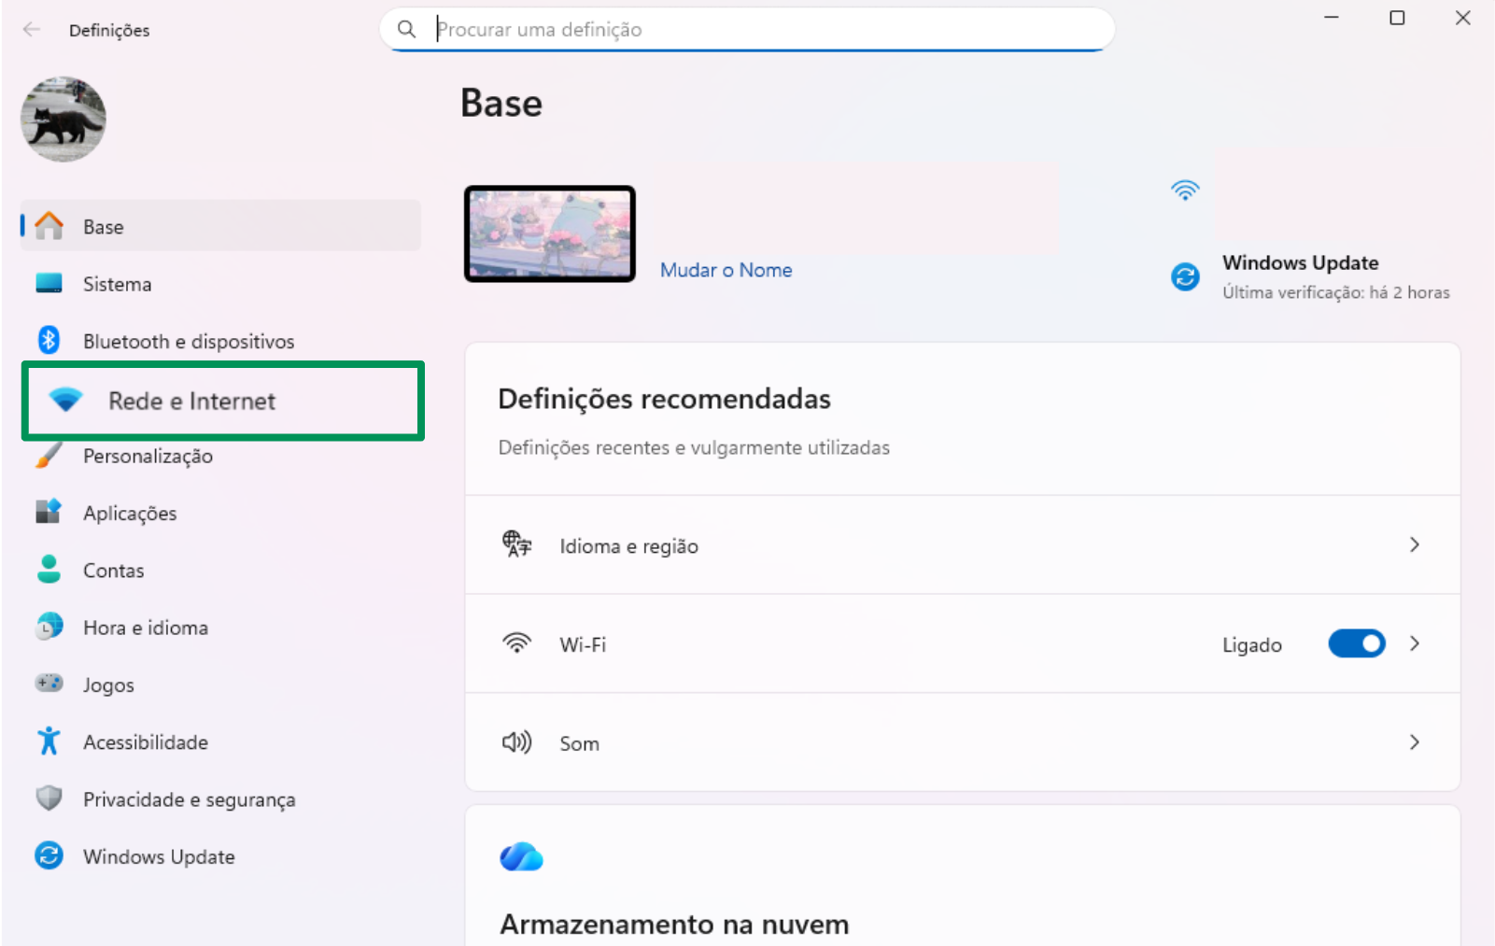The width and height of the screenshot is (1495, 946).
Task: Click the Bluetooth icon in sidebar
Action: click(49, 341)
